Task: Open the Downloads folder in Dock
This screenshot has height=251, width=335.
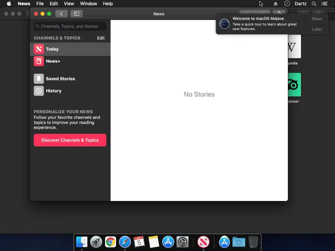Action: (238, 242)
